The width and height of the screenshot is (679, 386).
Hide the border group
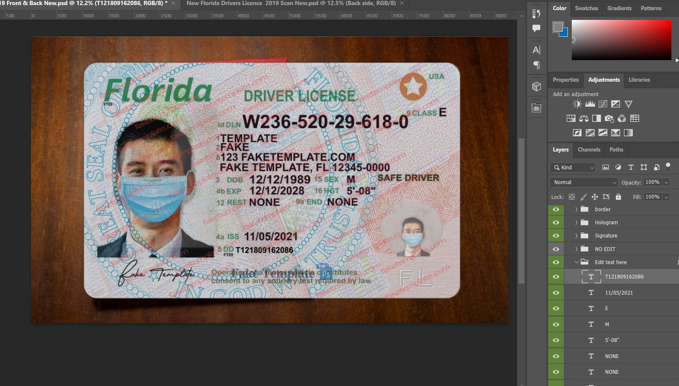coord(556,209)
